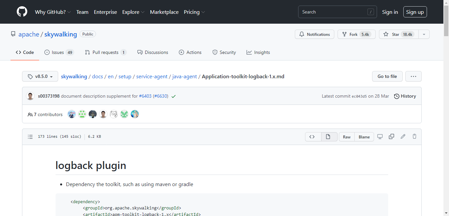Copy raw contents icon

(x=391, y=136)
